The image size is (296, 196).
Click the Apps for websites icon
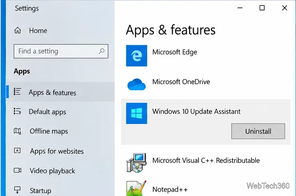(x=18, y=150)
